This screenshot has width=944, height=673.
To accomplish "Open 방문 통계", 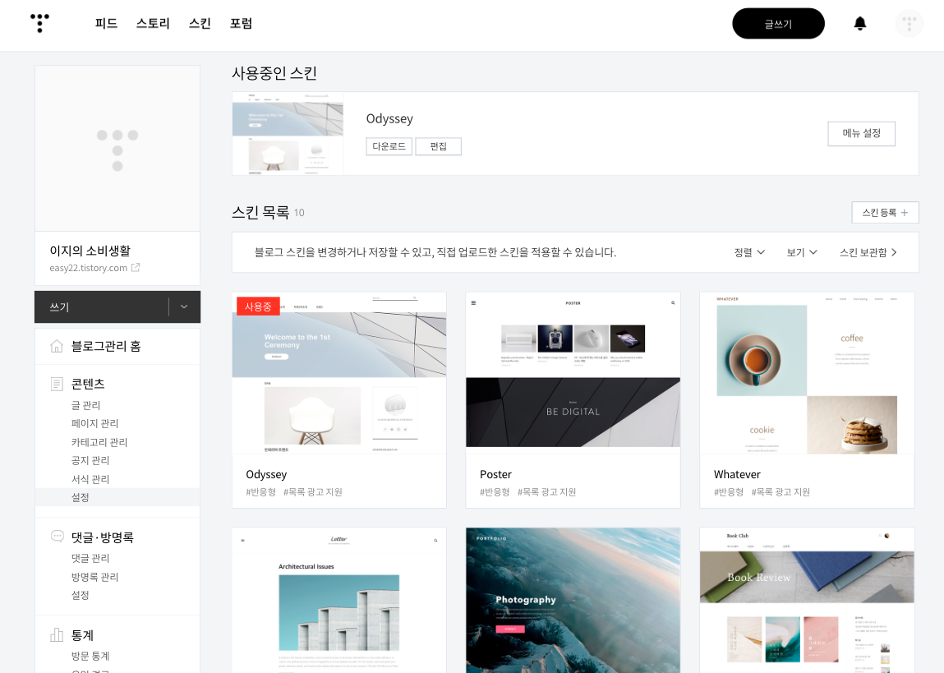I will tap(90, 656).
